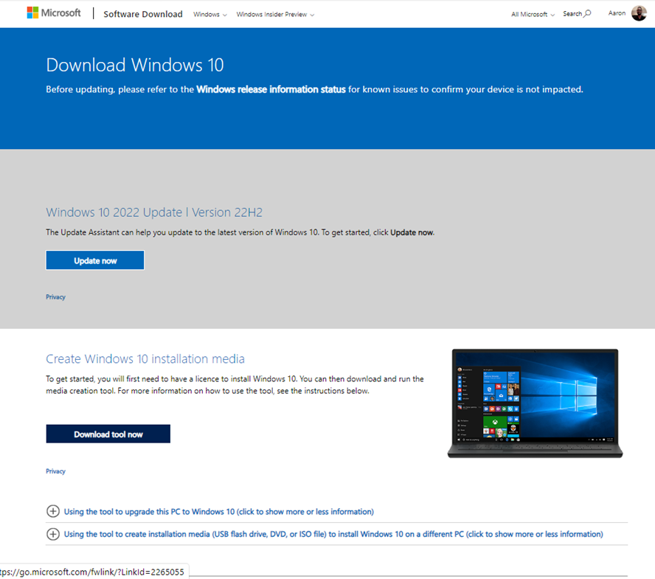
Task: Click the Windows 10 laptop image
Action: pyautogui.click(x=535, y=403)
